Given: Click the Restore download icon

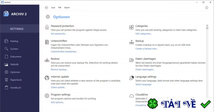Looking at the screenshot, I should pos(47,60).
